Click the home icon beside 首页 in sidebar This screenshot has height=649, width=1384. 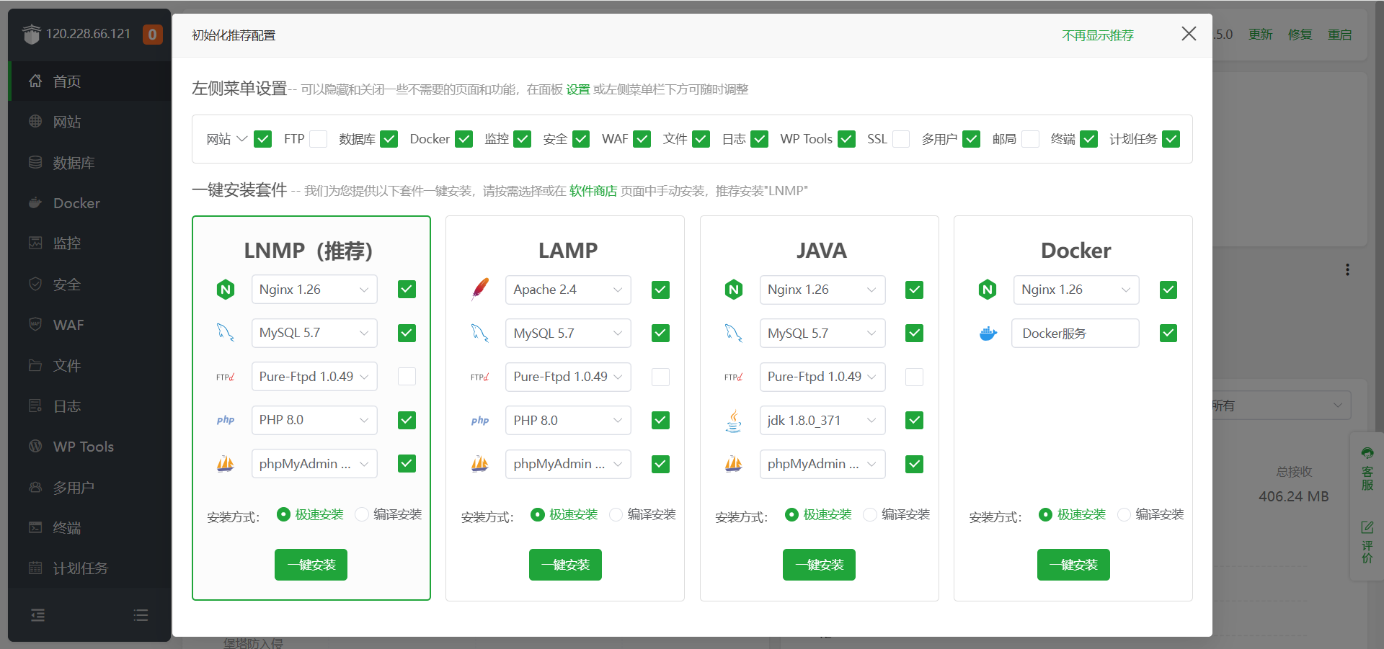[x=35, y=81]
